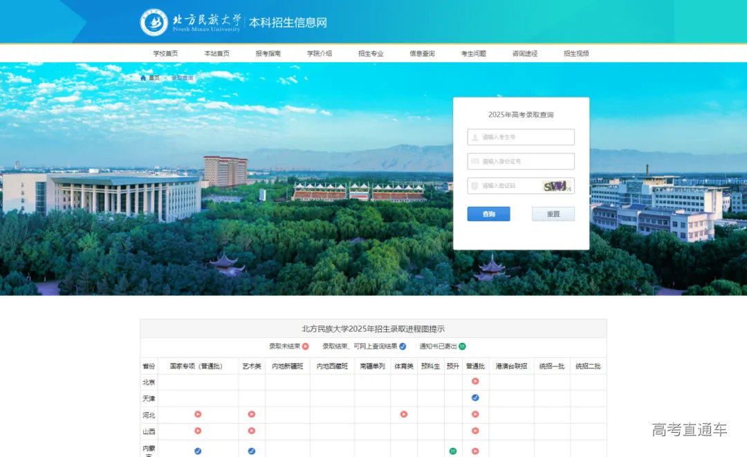Image resolution: width=747 pixels, height=457 pixels.
Task: Click the red status icon for 河北 体育类
Action: [403, 413]
